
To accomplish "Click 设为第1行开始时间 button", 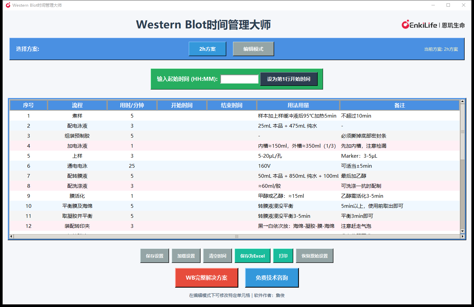I will tap(289, 79).
